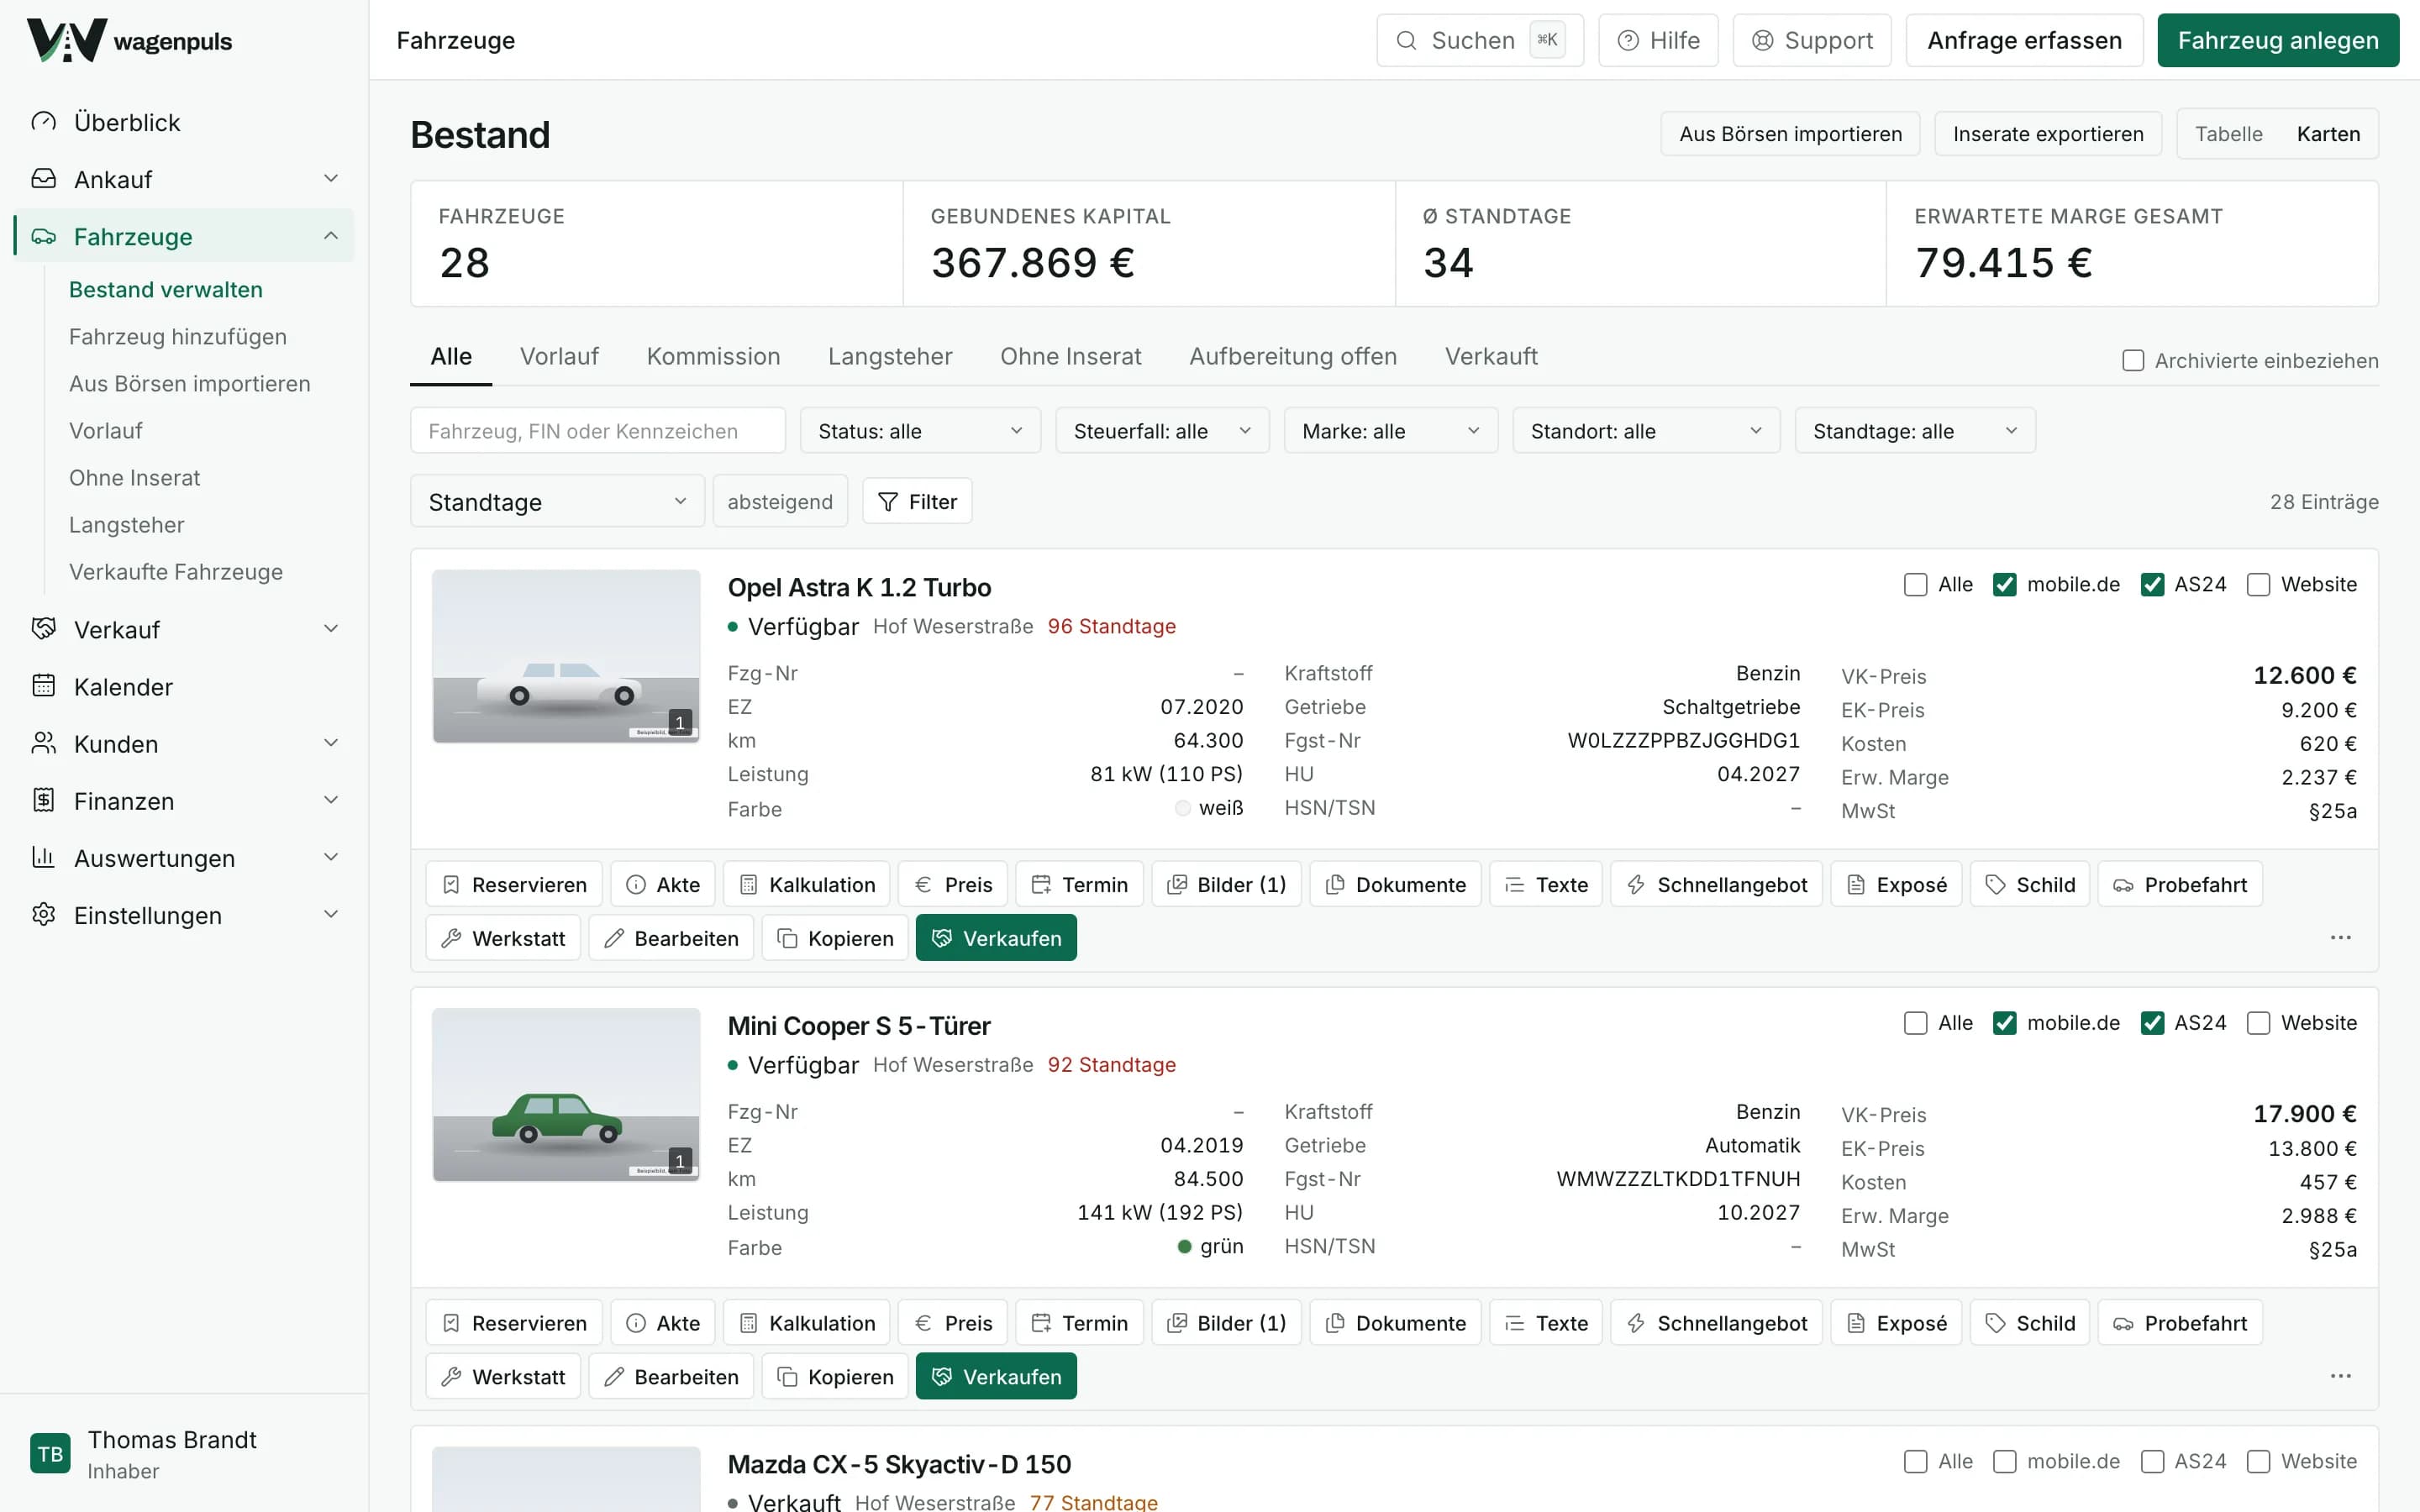Check Alle for the Mini Cooper
The image size is (2420, 1512).
[x=1915, y=1022]
